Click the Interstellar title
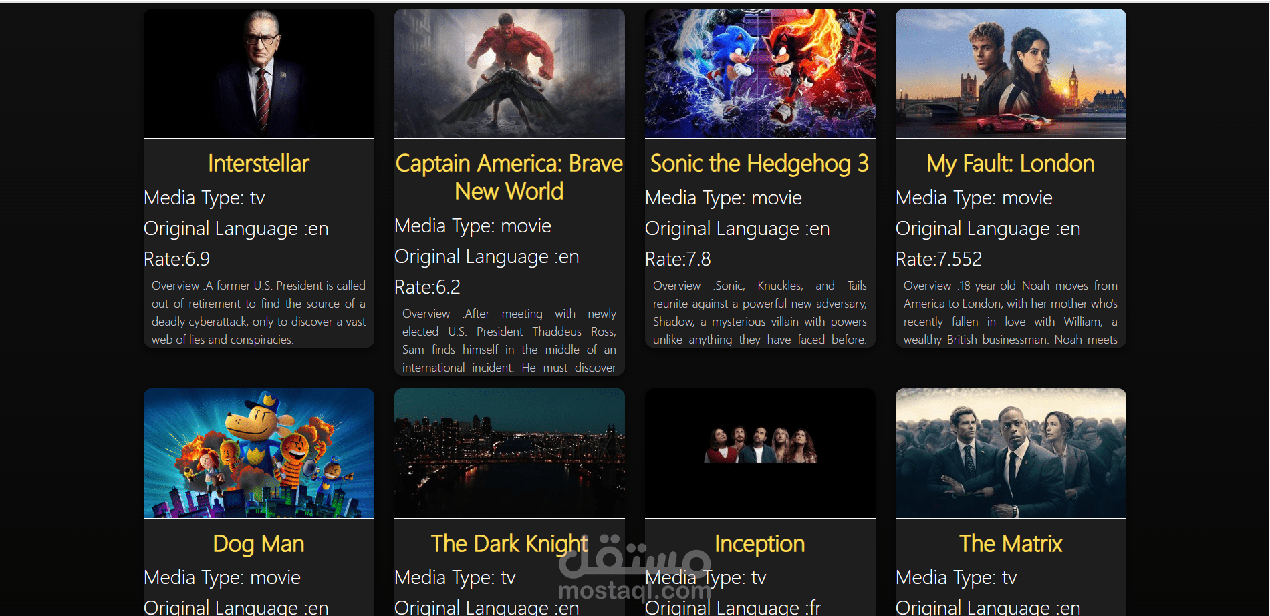1270x616 pixels. pyautogui.click(x=259, y=164)
